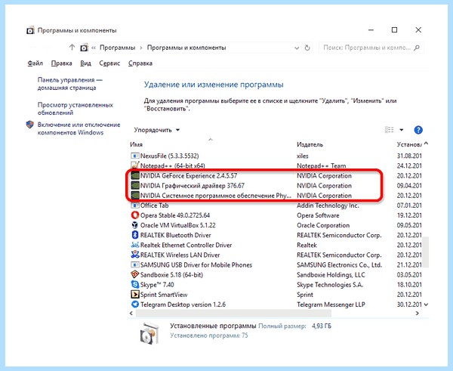
Task: Click the NVIDIA Графический драйвер icon
Action: (x=134, y=185)
